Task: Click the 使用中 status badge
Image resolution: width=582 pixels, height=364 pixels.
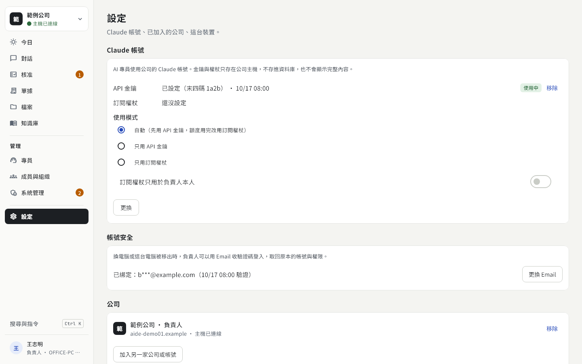Action: click(531, 88)
